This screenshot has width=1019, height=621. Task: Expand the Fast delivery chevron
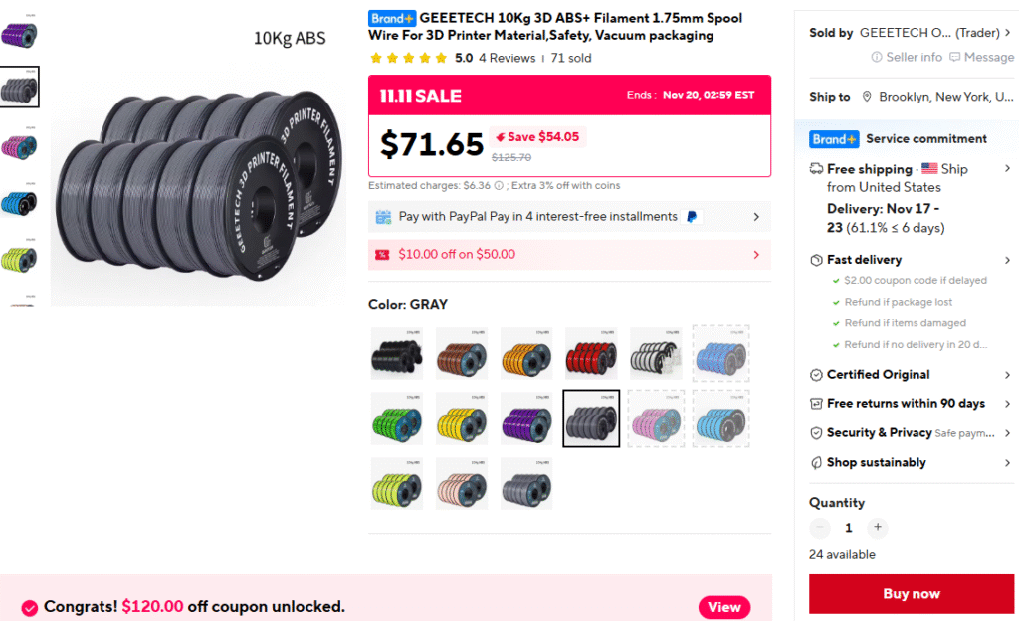click(x=1007, y=260)
